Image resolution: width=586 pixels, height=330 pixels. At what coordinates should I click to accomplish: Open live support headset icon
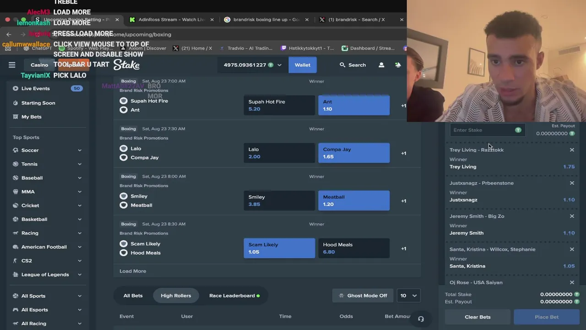click(421, 319)
